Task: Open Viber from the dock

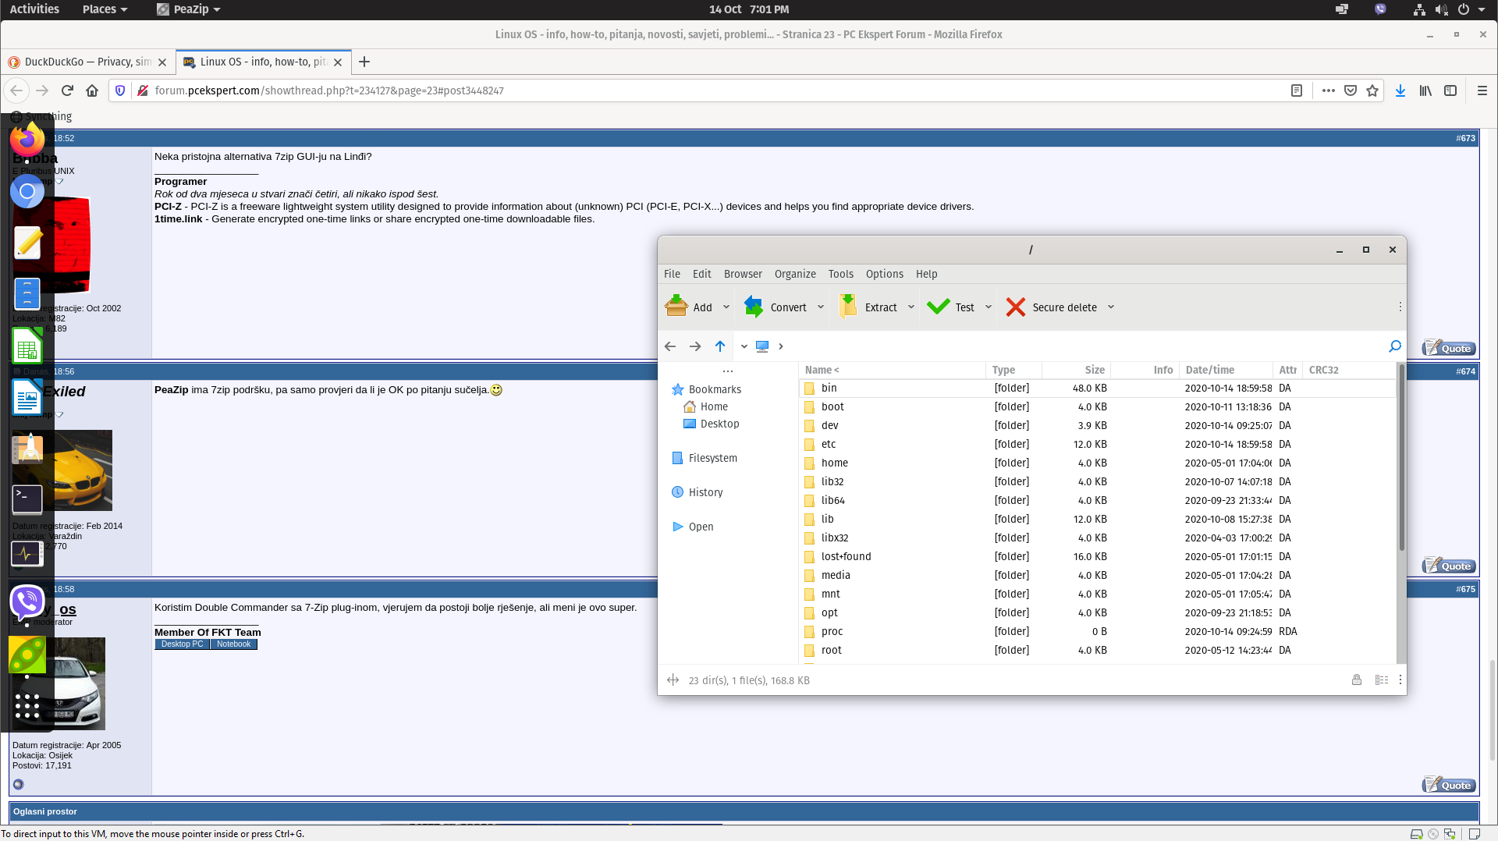Action: click(27, 602)
